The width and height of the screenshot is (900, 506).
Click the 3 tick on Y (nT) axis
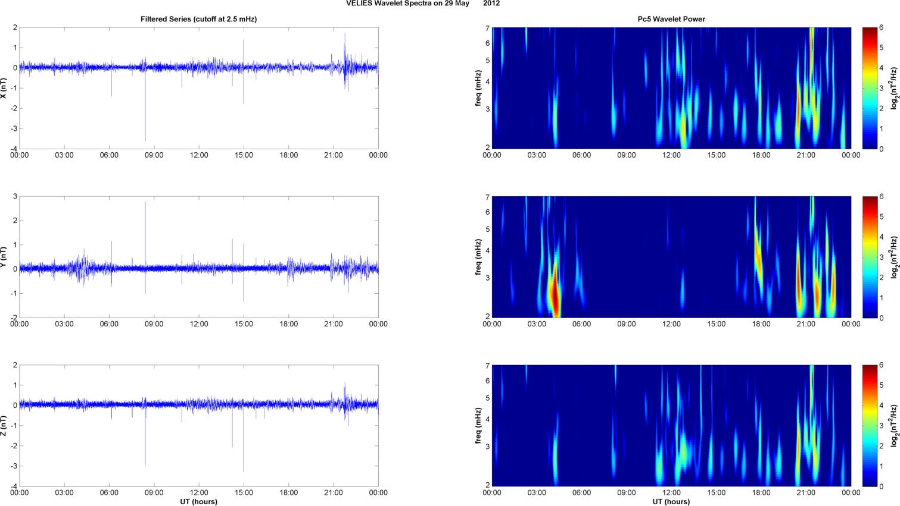point(15,196)
